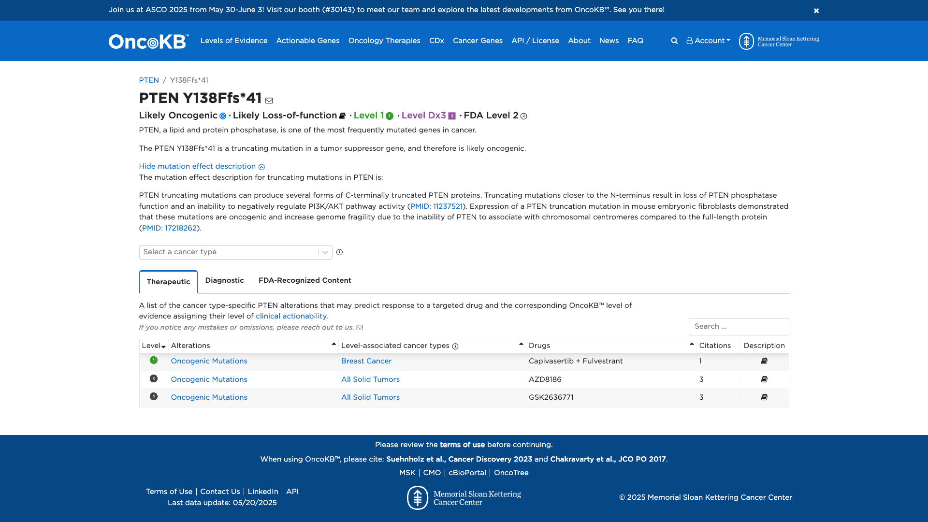
Task: Open PMID: 11237521 reference link
Action: (x=436, y=206)
